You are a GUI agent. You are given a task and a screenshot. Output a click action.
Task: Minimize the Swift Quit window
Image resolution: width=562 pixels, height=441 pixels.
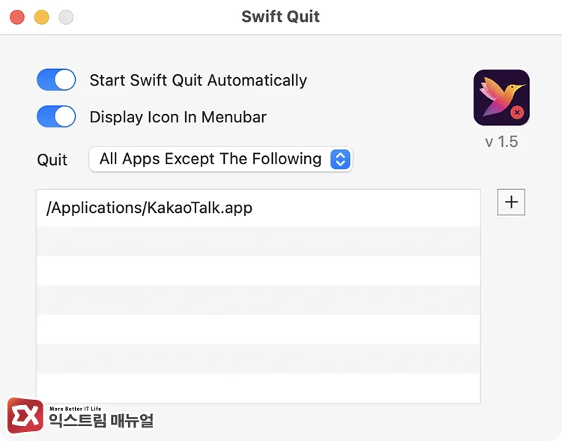[41, 17]
